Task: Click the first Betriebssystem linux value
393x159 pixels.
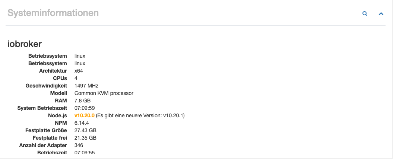Action: (80, 56)
